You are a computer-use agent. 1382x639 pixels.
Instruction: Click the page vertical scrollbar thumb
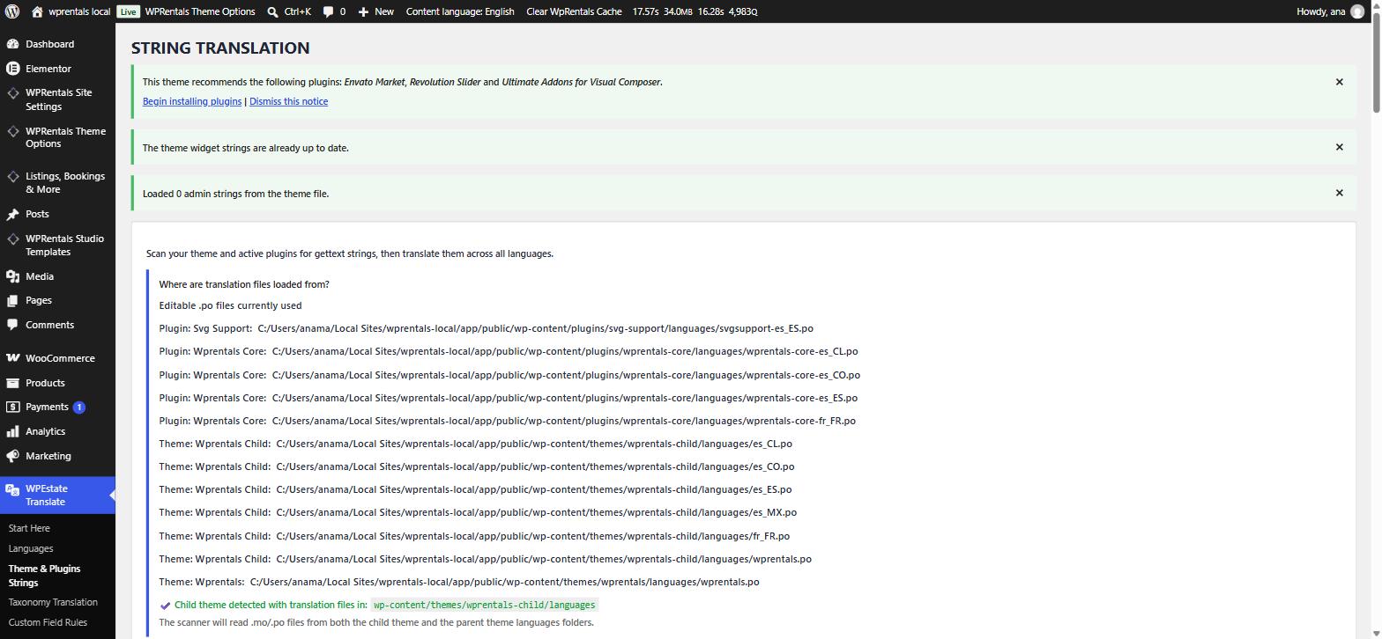1376,61
